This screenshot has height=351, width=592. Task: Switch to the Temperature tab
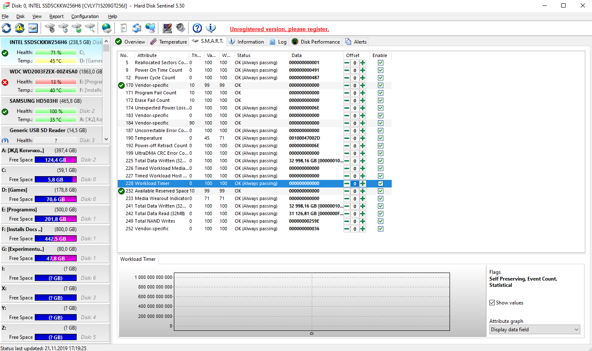168,42
